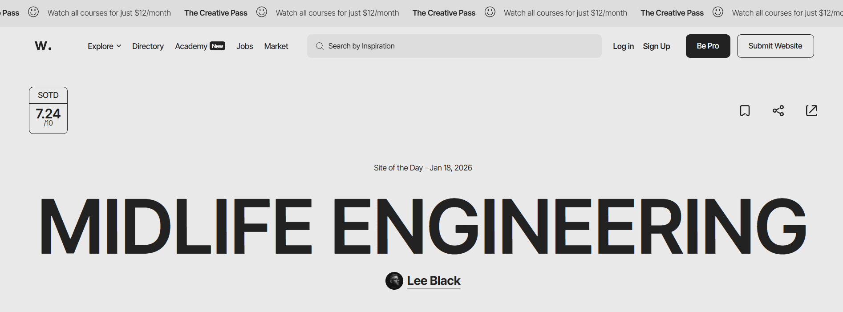Click the SOTD 7.24 score badge
Viewport: 843px width, 312px height.
[48, 110]
